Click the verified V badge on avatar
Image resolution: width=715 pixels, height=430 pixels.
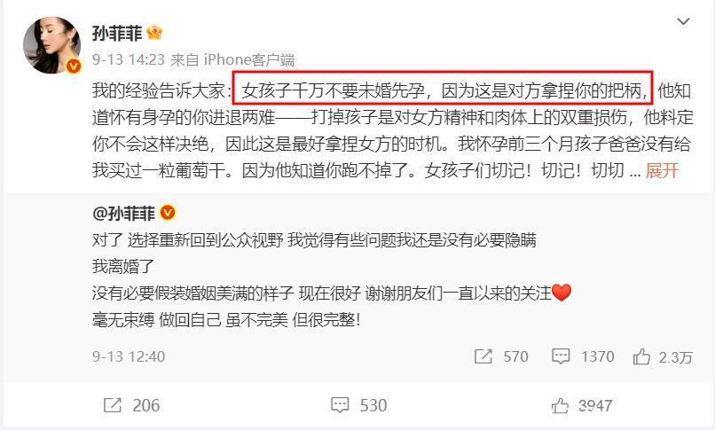click(x=74, y=66)
